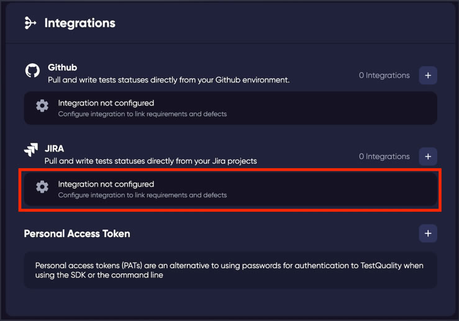Click the JIRA '0 Integrations' count label
The image size is (459, 321).
click(384, 156)
